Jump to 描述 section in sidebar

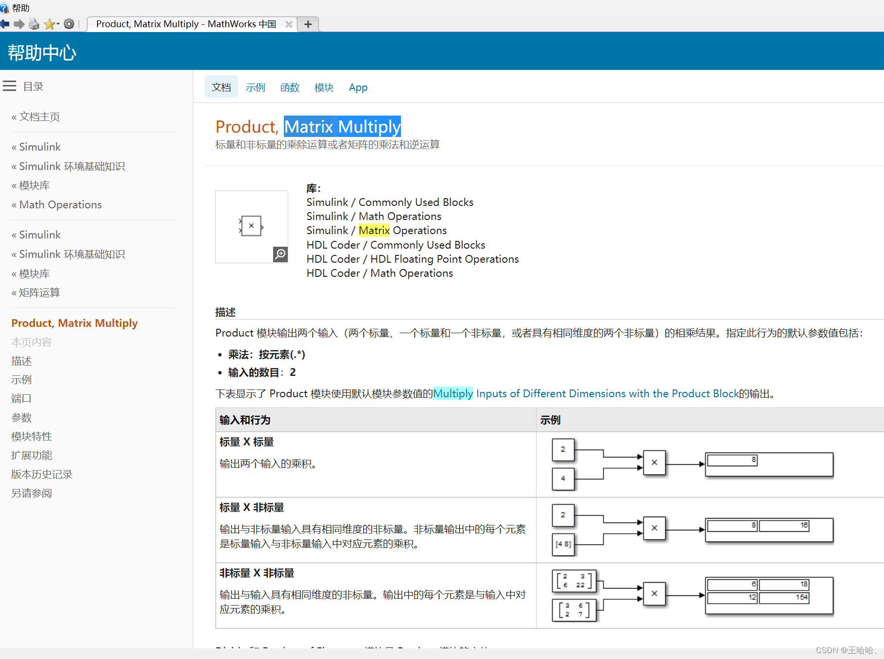(x=21, y=361)
